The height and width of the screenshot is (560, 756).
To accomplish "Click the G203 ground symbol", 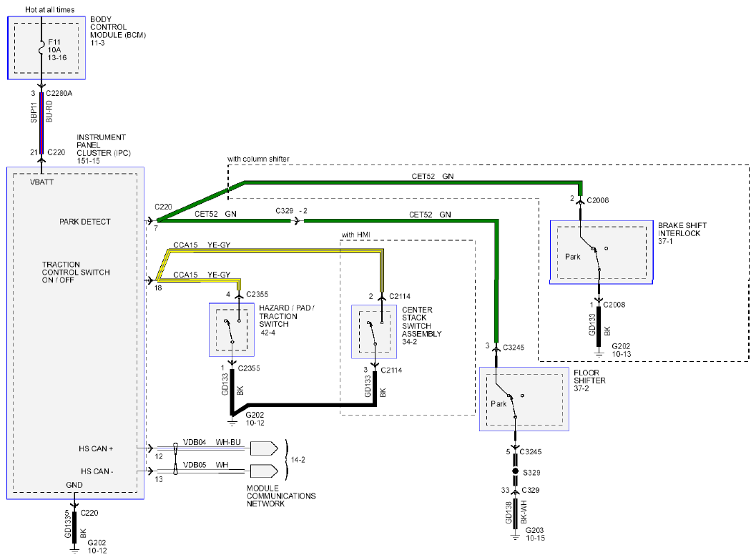I will click(x=515, y=536).
